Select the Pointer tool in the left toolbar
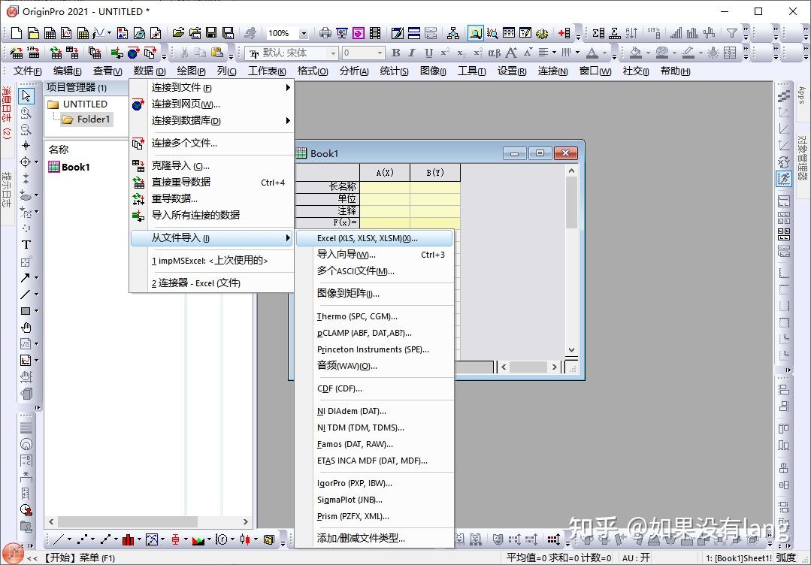Image resolution: width=811 pixels, height=565 pixels. (26, 95)
